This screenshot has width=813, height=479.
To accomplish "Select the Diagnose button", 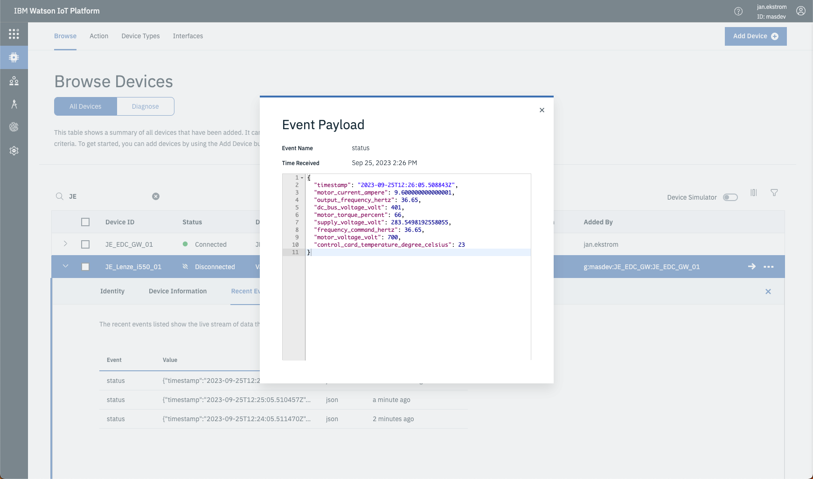I will click(146, 106).
